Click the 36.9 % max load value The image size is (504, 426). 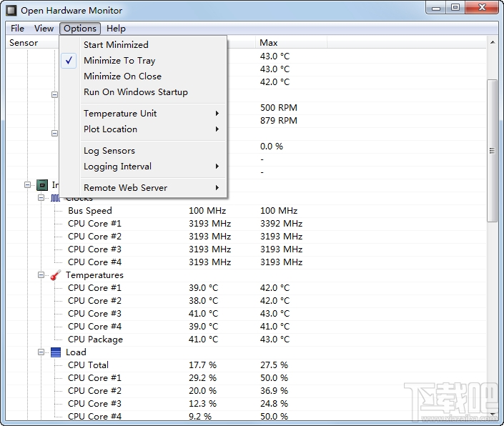274,391
